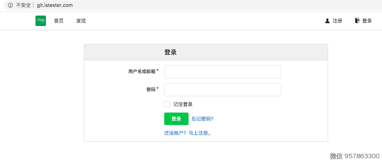Open the 首页 navigation item

[x=59, y=21]
